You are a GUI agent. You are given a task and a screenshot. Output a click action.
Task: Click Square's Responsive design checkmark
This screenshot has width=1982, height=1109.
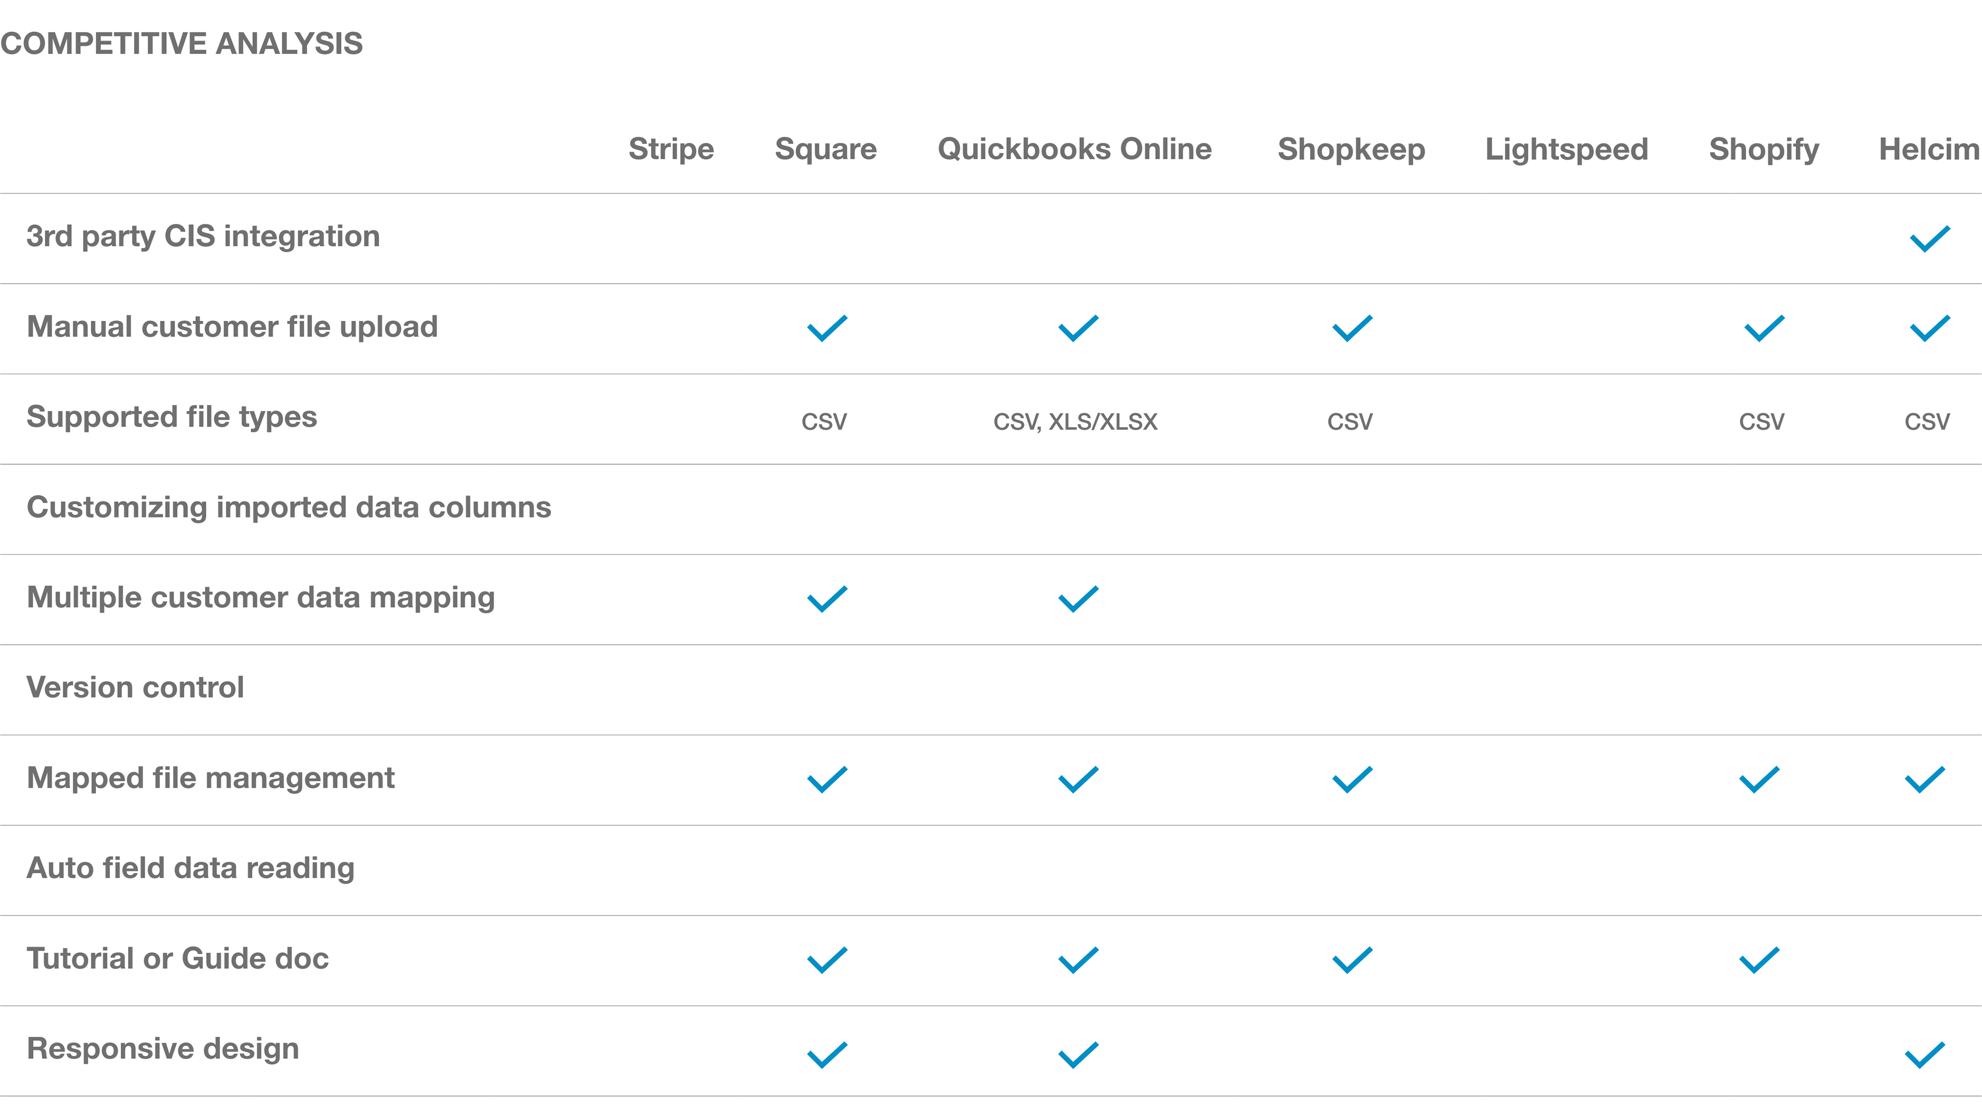pyautogui.click(x=827, y=1054)
